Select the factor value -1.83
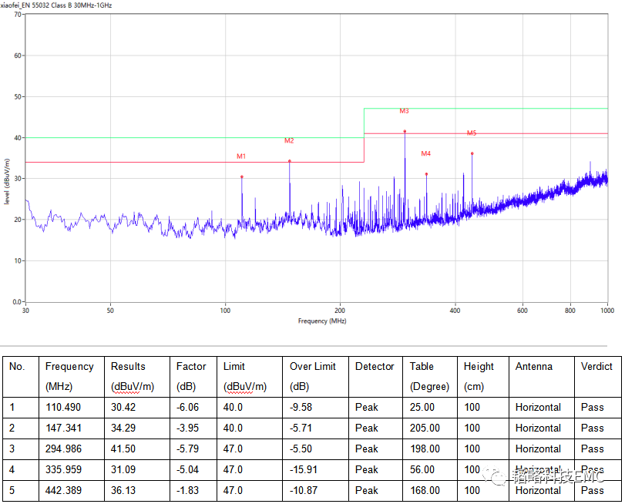Screen dimensions: 625x504 (190, 490)
